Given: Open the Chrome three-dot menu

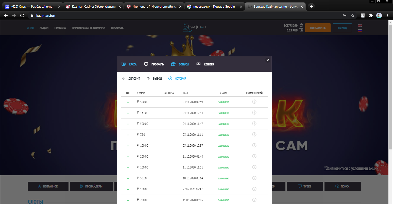Looking at the screenshot, I should pyautogui.click(x=387, y=15).
